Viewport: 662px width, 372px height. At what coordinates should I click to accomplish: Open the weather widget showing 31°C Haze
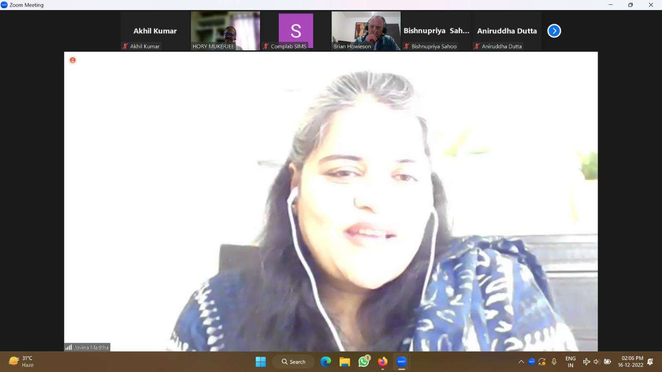click(22, 361)
